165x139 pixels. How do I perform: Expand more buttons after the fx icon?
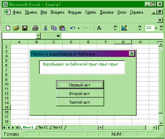click(115, 28)
